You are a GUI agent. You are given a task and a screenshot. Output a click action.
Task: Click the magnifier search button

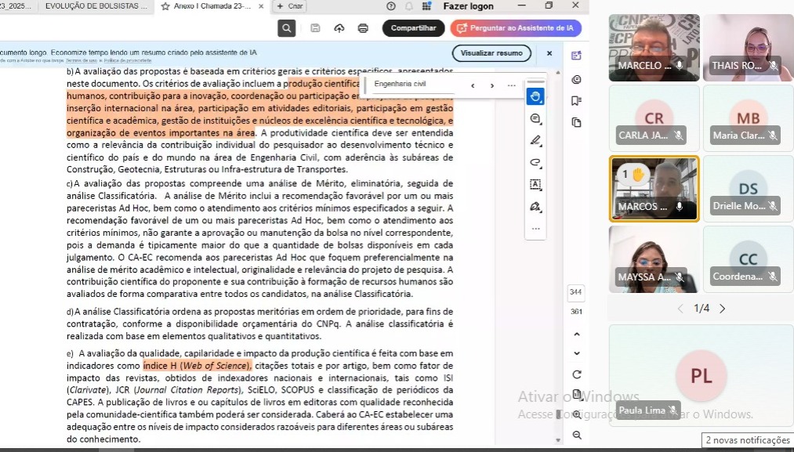tap(287, 28)
